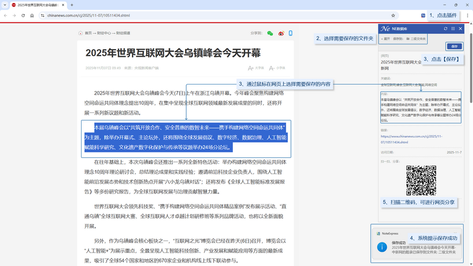Share the article to WeChat
Screen dimensions: 473x266
coord(270,33)
